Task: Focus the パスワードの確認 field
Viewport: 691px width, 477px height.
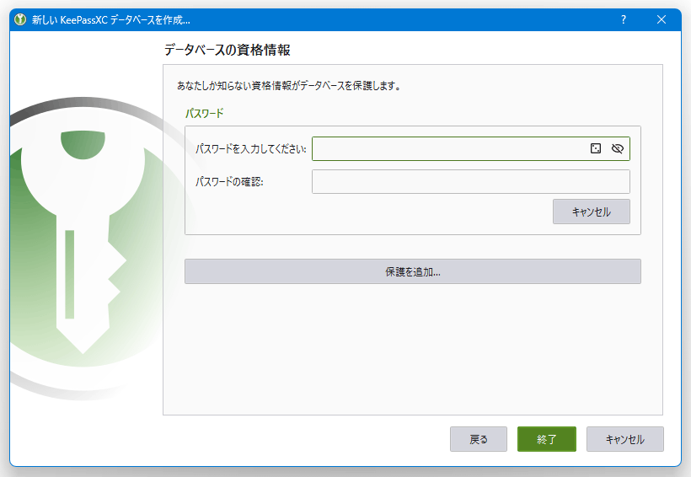Action: point(471,182)
